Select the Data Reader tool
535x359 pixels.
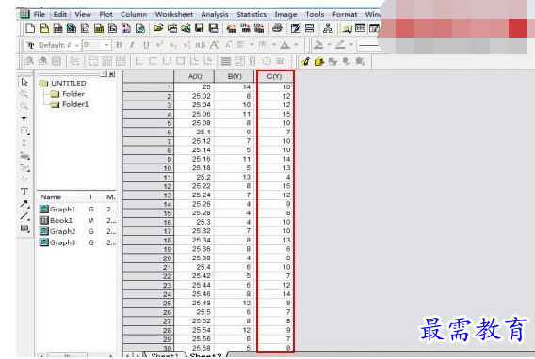coord(24,131)
